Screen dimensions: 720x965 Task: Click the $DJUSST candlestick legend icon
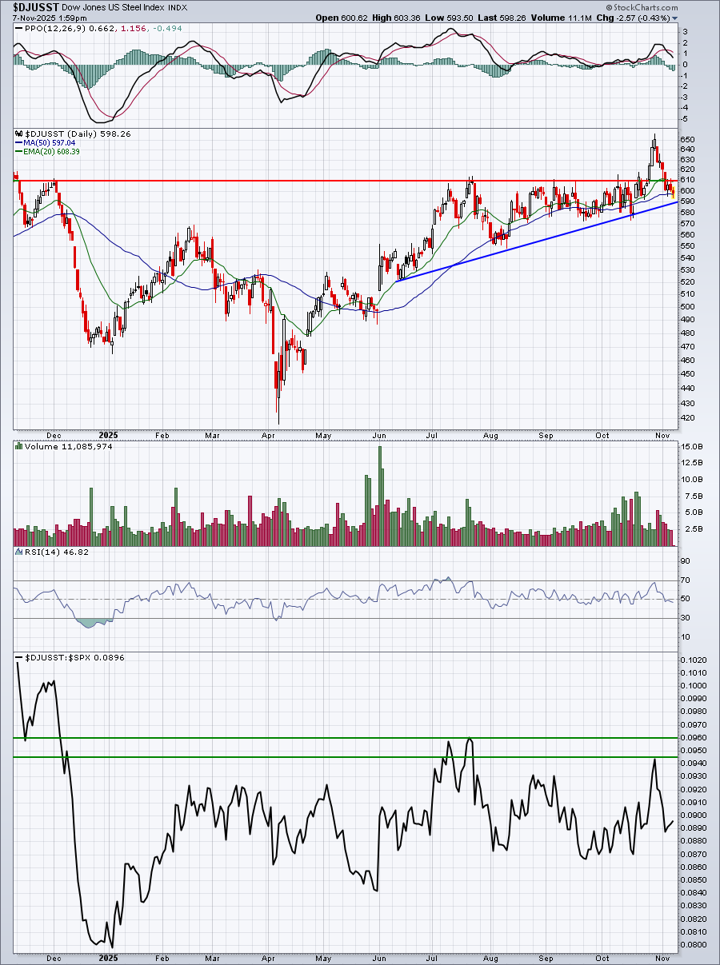(x=17, y=134)
